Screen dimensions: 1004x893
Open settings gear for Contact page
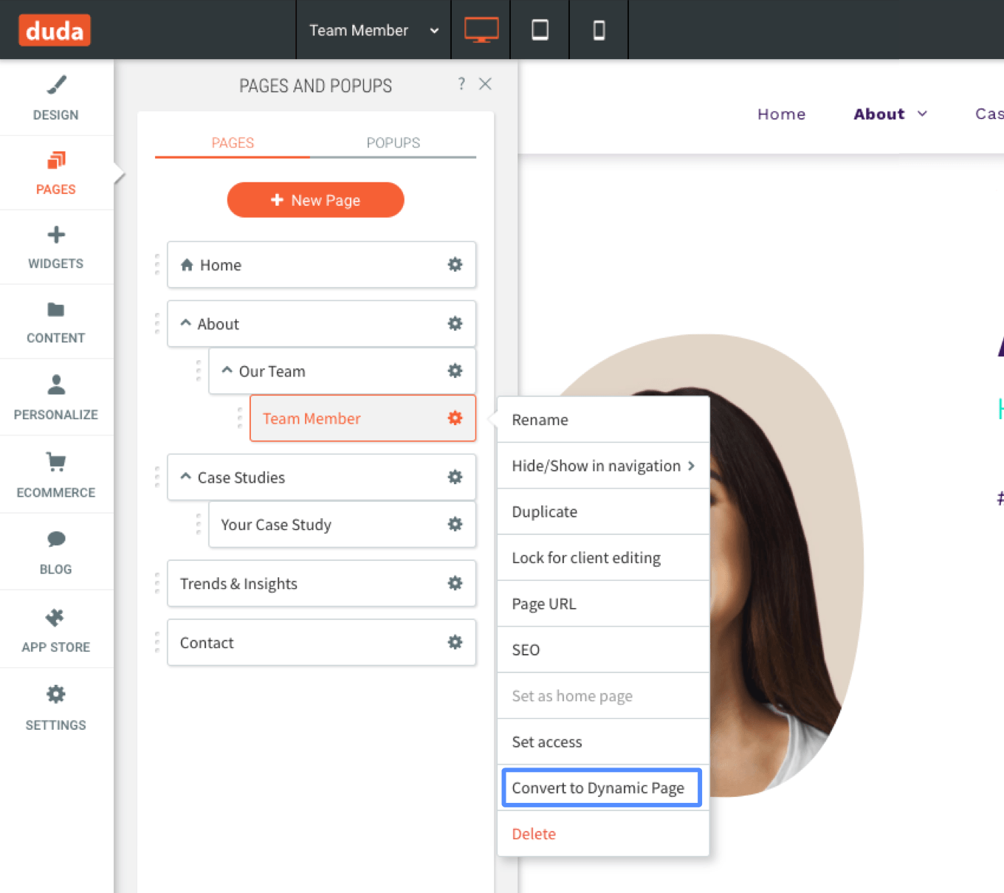click(455, 642)
